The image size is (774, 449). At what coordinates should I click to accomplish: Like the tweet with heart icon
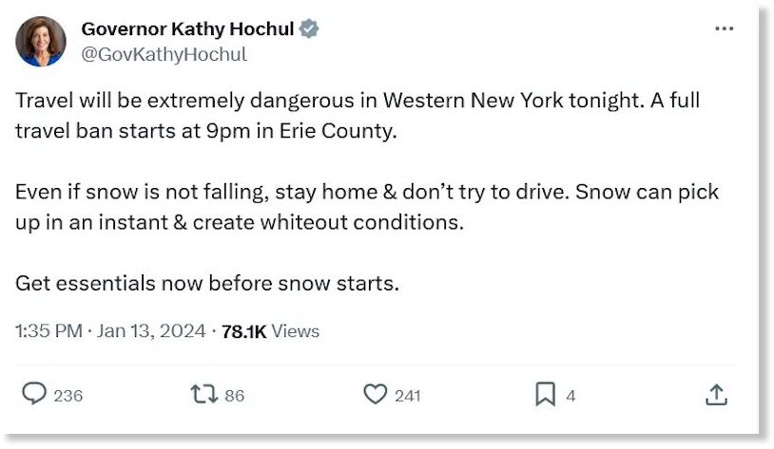pyautogui.click(x=376, y=394)
